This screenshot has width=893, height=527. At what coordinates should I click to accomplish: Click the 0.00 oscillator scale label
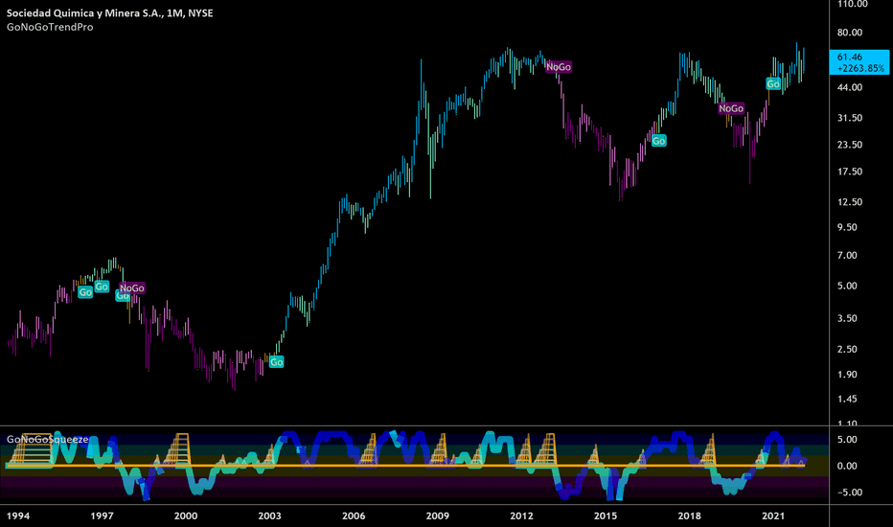coord(847,466)
